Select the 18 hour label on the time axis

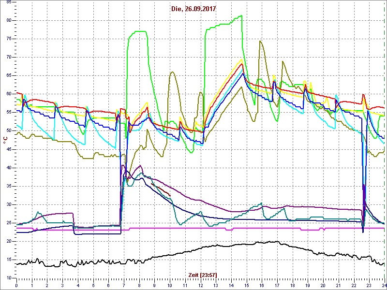click(x=293, y=286)
